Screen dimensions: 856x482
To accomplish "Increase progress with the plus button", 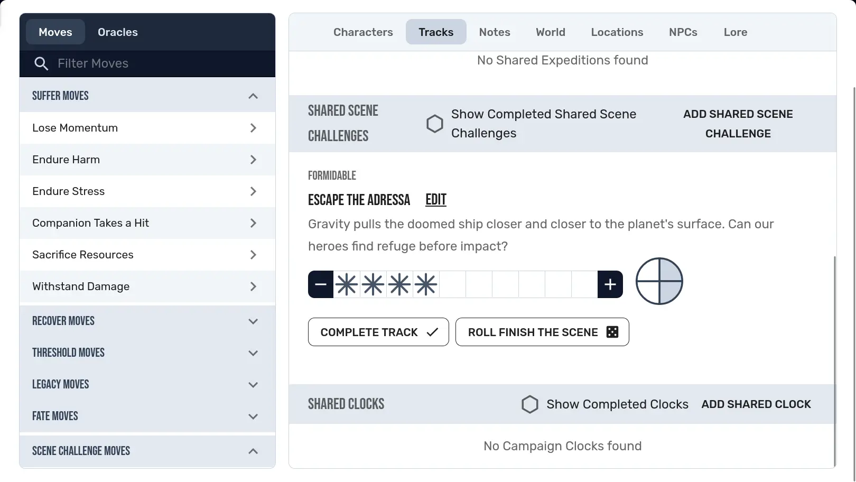I will coord(610,284).
